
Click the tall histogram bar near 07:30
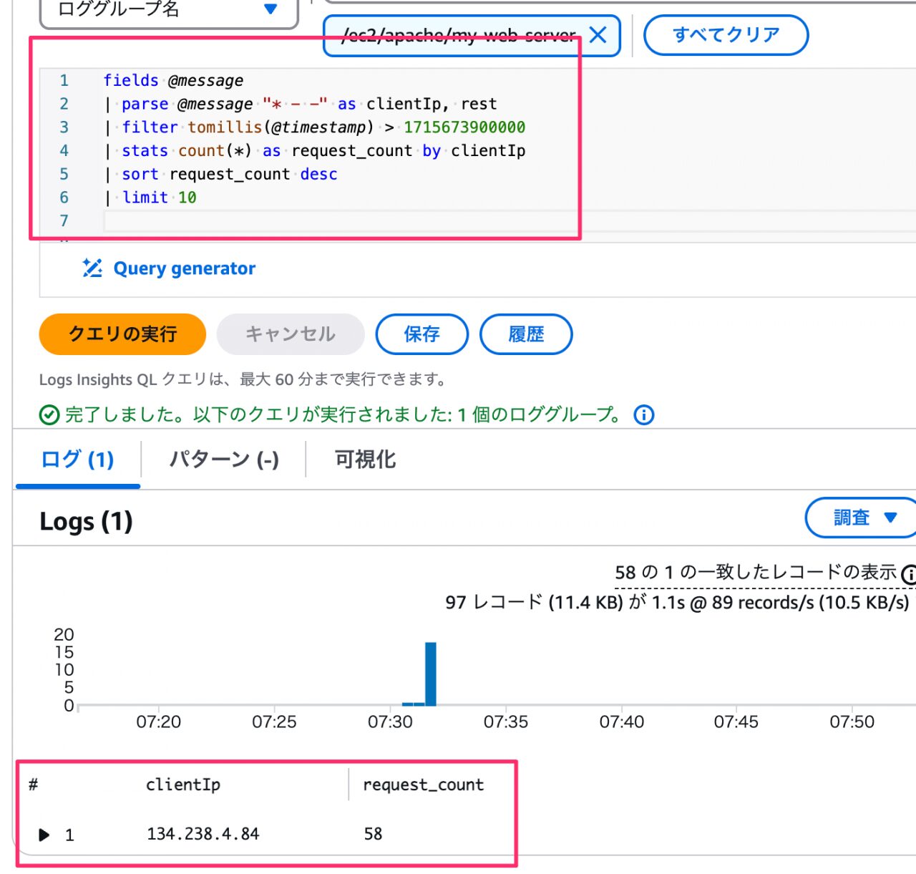coord(431,674)
